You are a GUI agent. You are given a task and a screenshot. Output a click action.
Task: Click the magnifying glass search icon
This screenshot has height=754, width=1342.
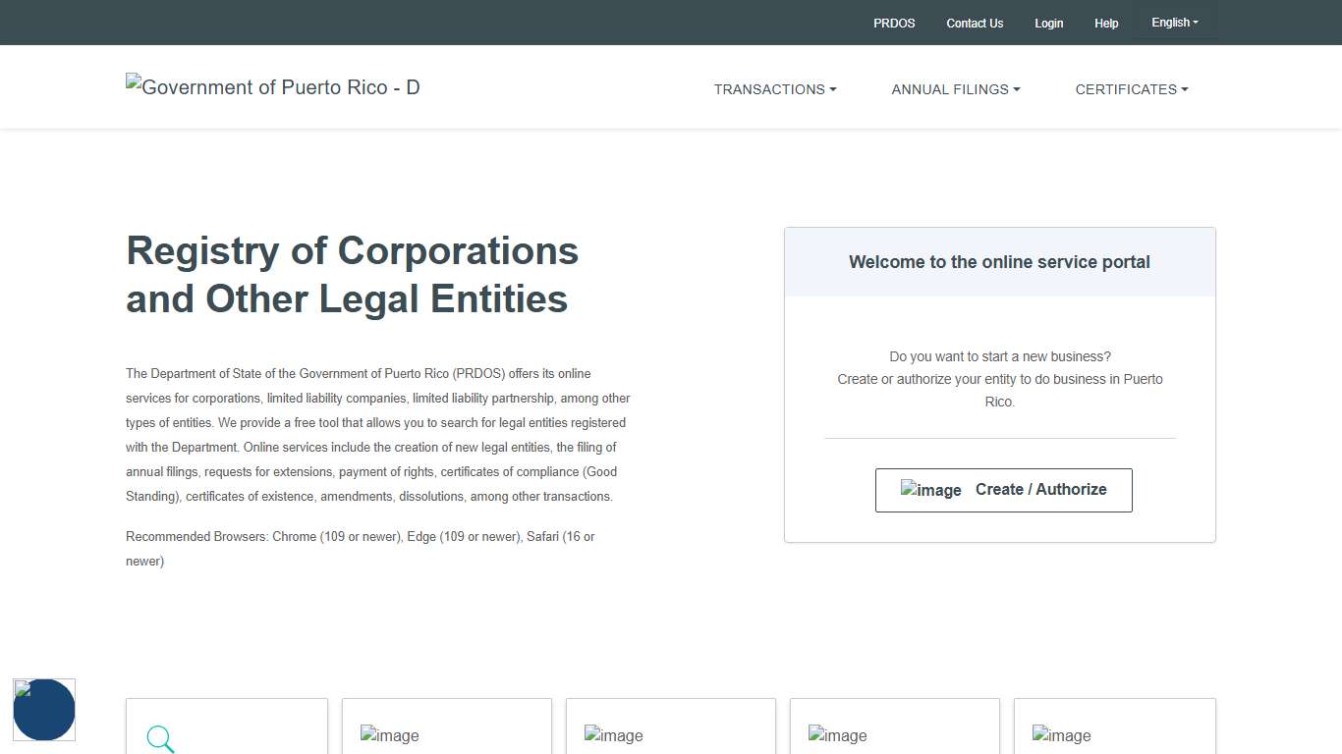point(160,738)
